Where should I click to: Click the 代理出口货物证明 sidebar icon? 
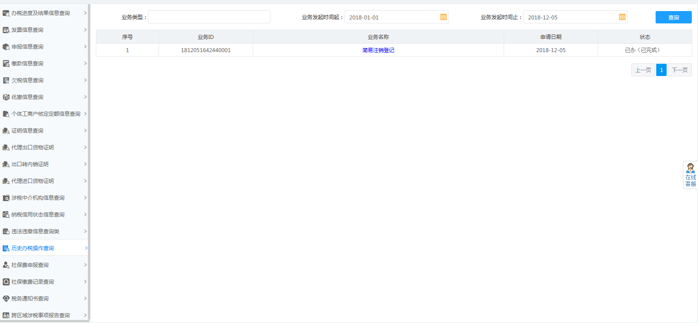tap(6, 148)
